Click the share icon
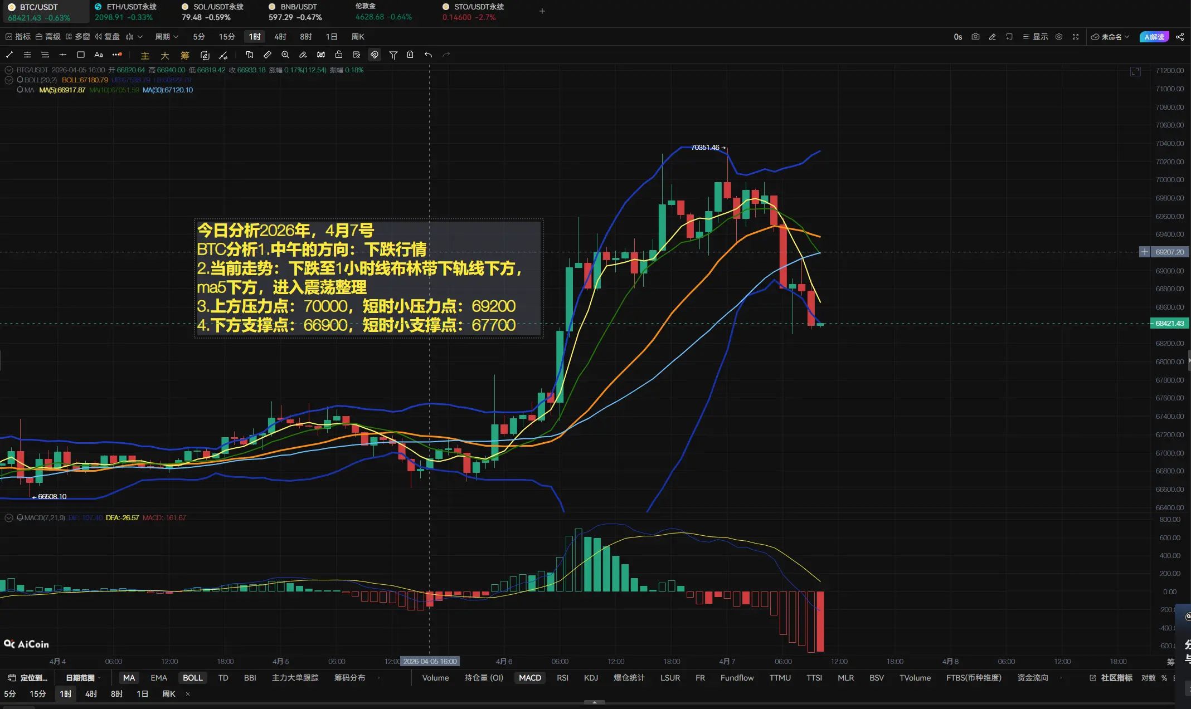Viewport: 1191px width, 709px height. tap(1180, 37)
